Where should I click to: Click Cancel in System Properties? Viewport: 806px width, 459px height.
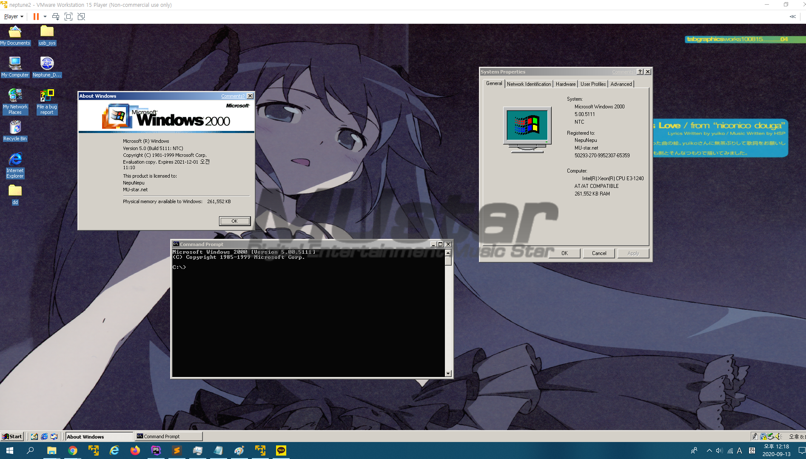[599, 253]
